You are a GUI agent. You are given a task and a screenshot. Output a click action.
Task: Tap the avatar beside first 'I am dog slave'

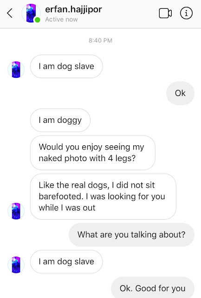point(16,69)
